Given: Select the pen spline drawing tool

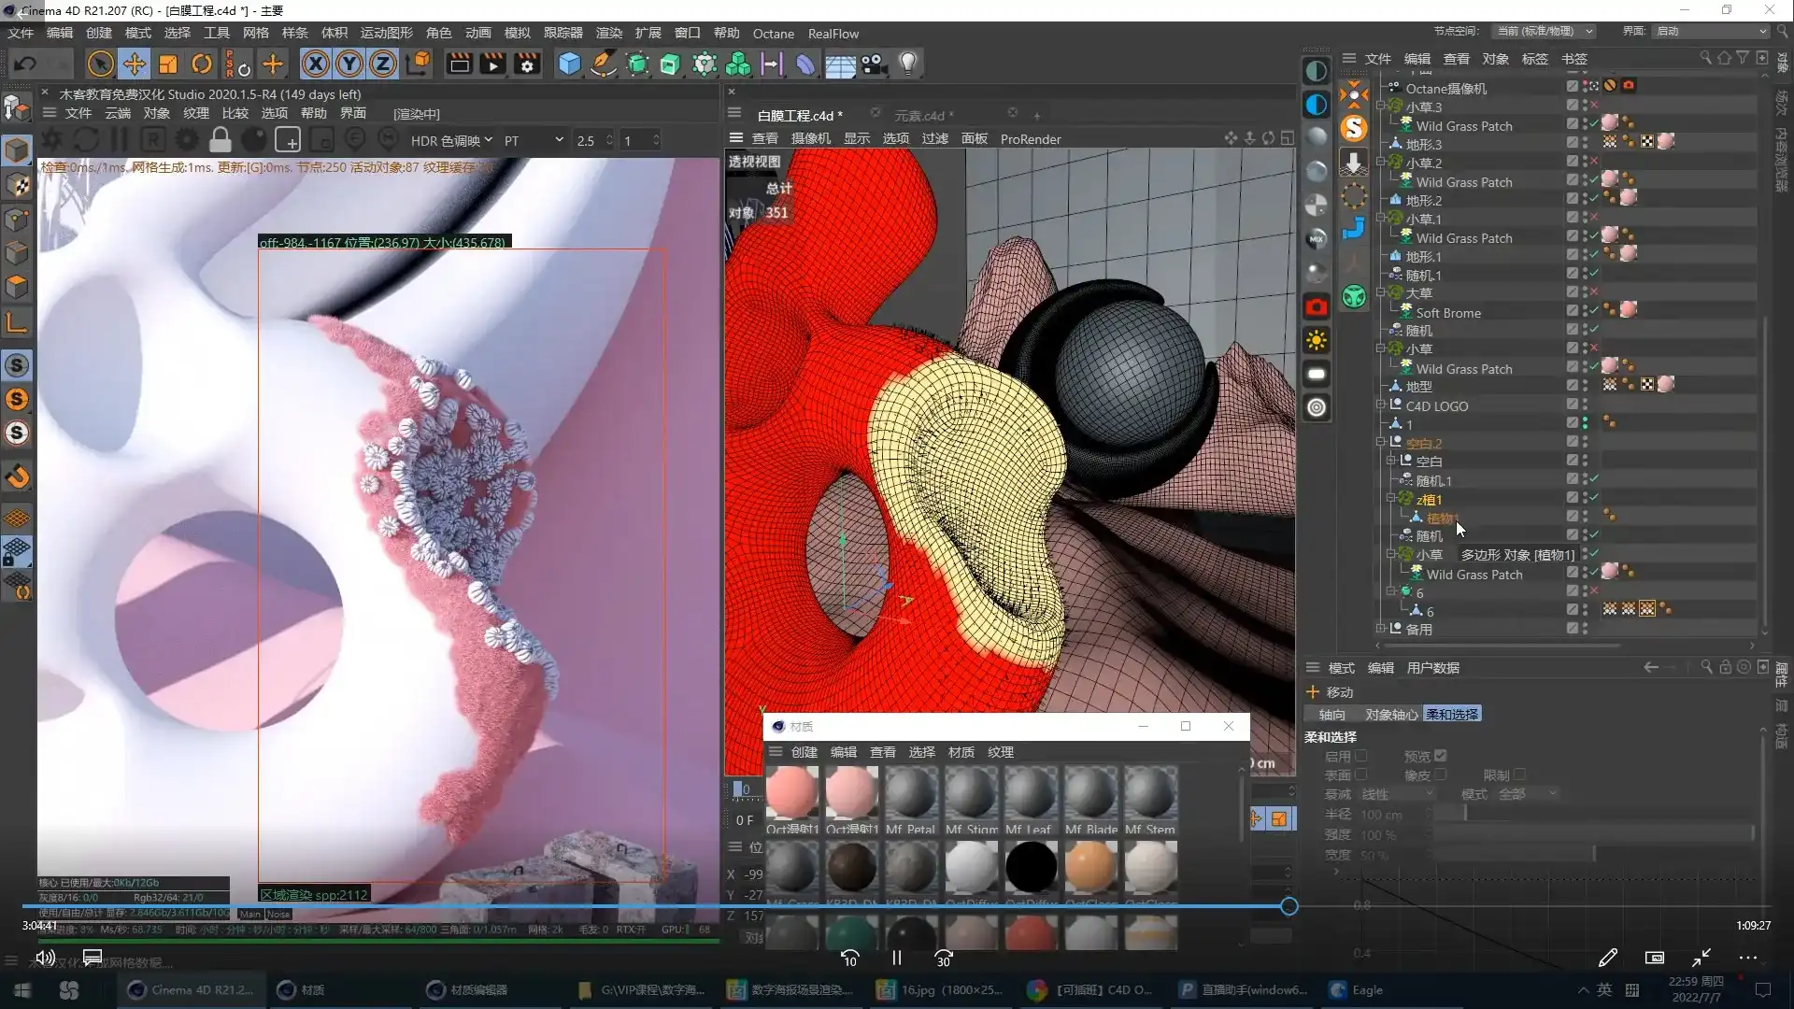Looking at the screenshot, I should (603, 64).
